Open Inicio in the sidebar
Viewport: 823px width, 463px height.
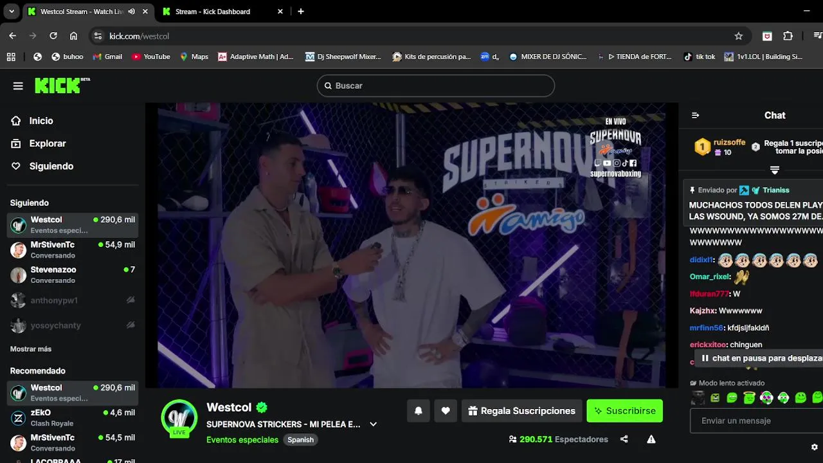click(41, 121)
